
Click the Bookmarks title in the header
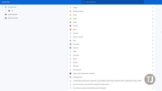point(6,2)
